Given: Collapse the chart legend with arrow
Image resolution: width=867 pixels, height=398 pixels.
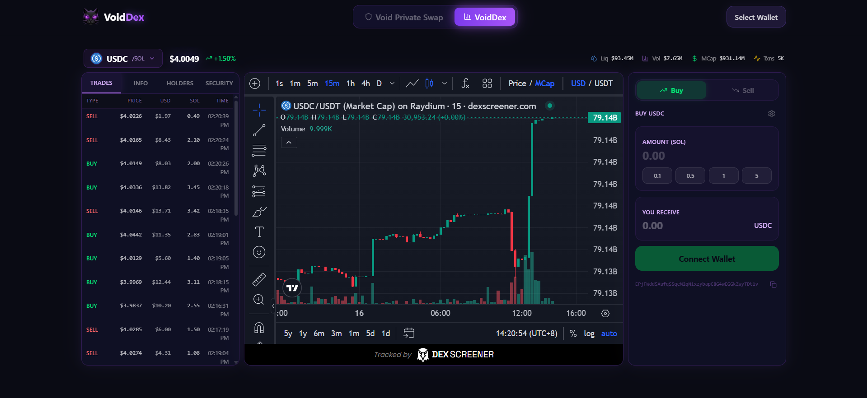Looking at the screenshot, I should (289, 143).
